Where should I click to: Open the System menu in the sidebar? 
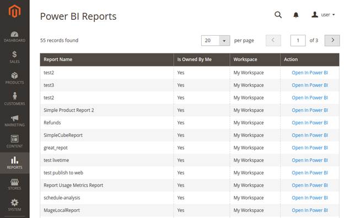pyautogui.click(x=14, y=205)
